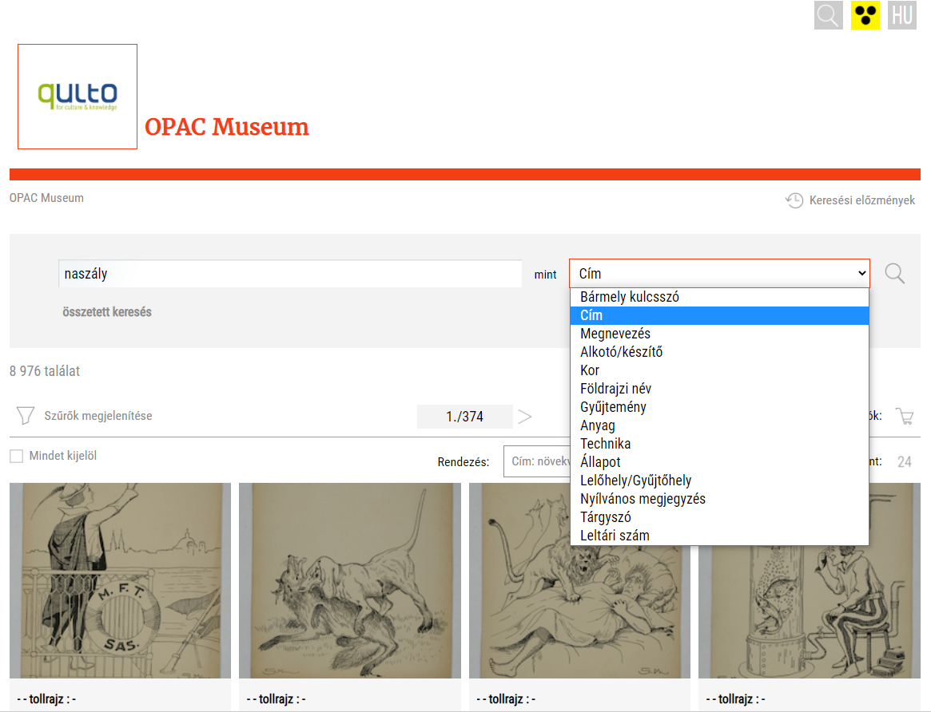The width and height of the screenshot is (931, 712).
Task: Run search with the magnifier button
Action: (x=895, y=273)
